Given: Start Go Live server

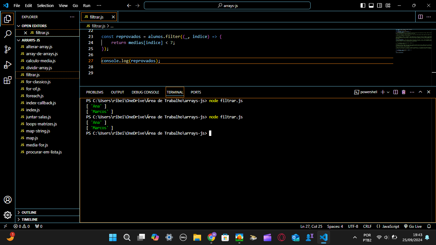Looking at the screenshot, I should pyautogui.click(x=413, y=226).
